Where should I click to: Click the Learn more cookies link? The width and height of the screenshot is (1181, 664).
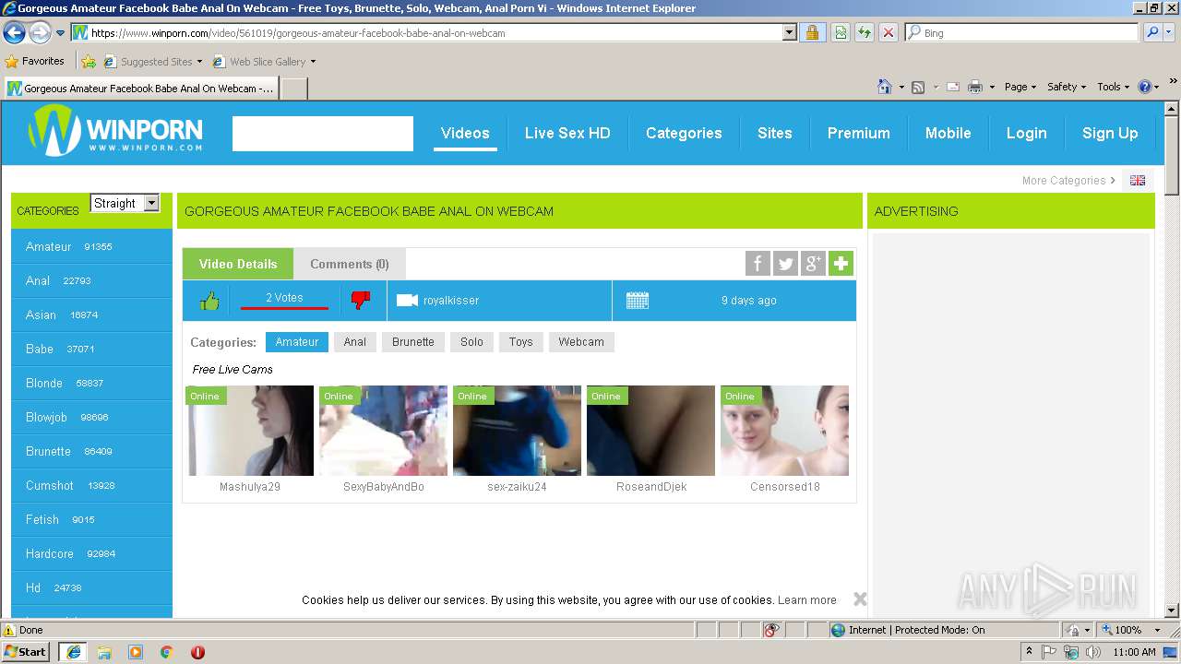[807, 600]
